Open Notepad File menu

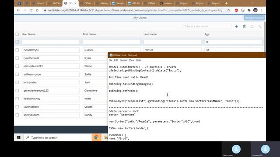(111, 60)
